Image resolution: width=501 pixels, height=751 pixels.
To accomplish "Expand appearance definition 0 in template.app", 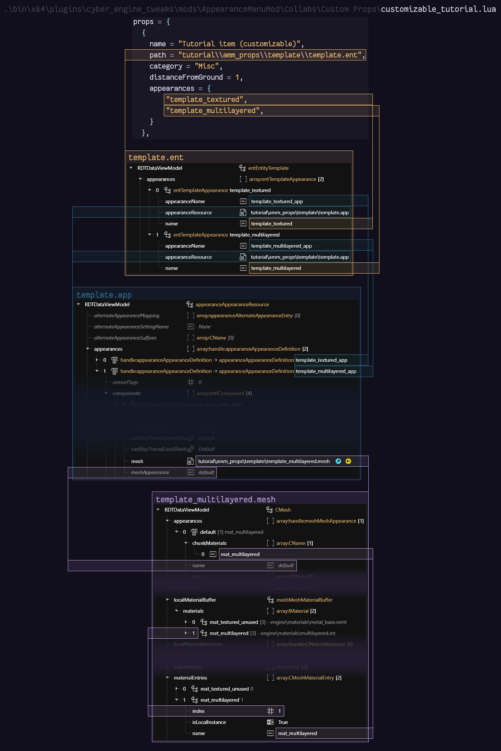I will click(97, 360).
